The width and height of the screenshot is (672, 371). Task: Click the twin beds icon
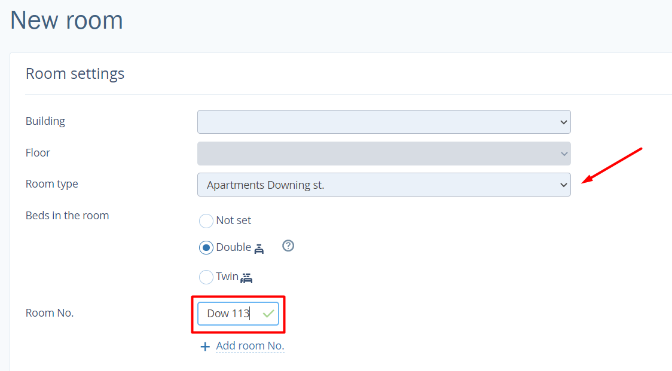coord(246,278)
